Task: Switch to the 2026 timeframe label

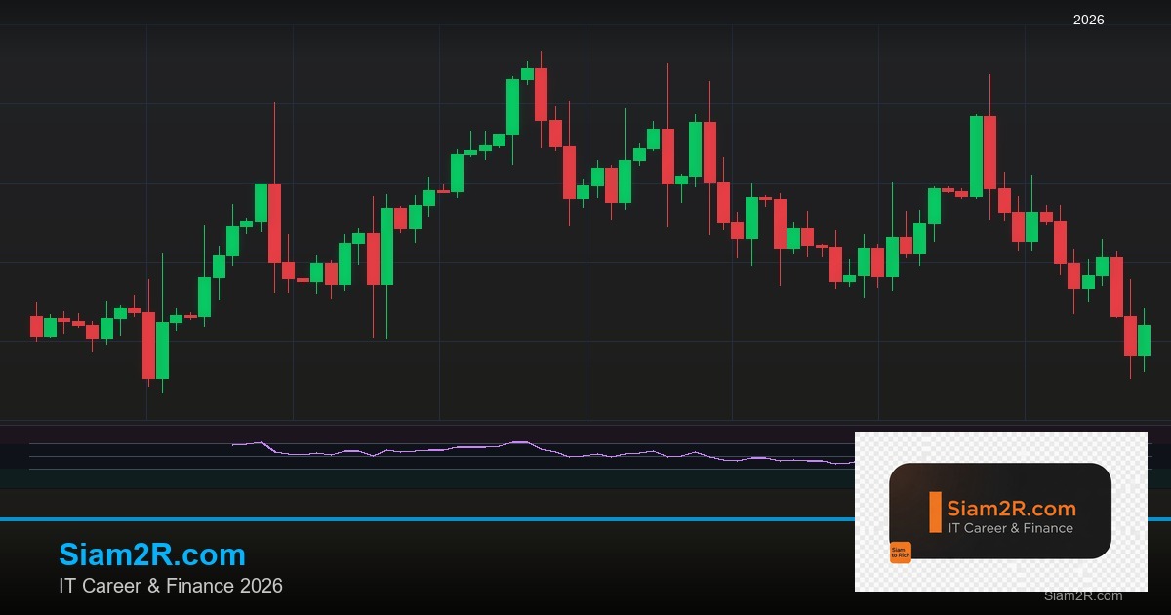Action: [1088, 18]
